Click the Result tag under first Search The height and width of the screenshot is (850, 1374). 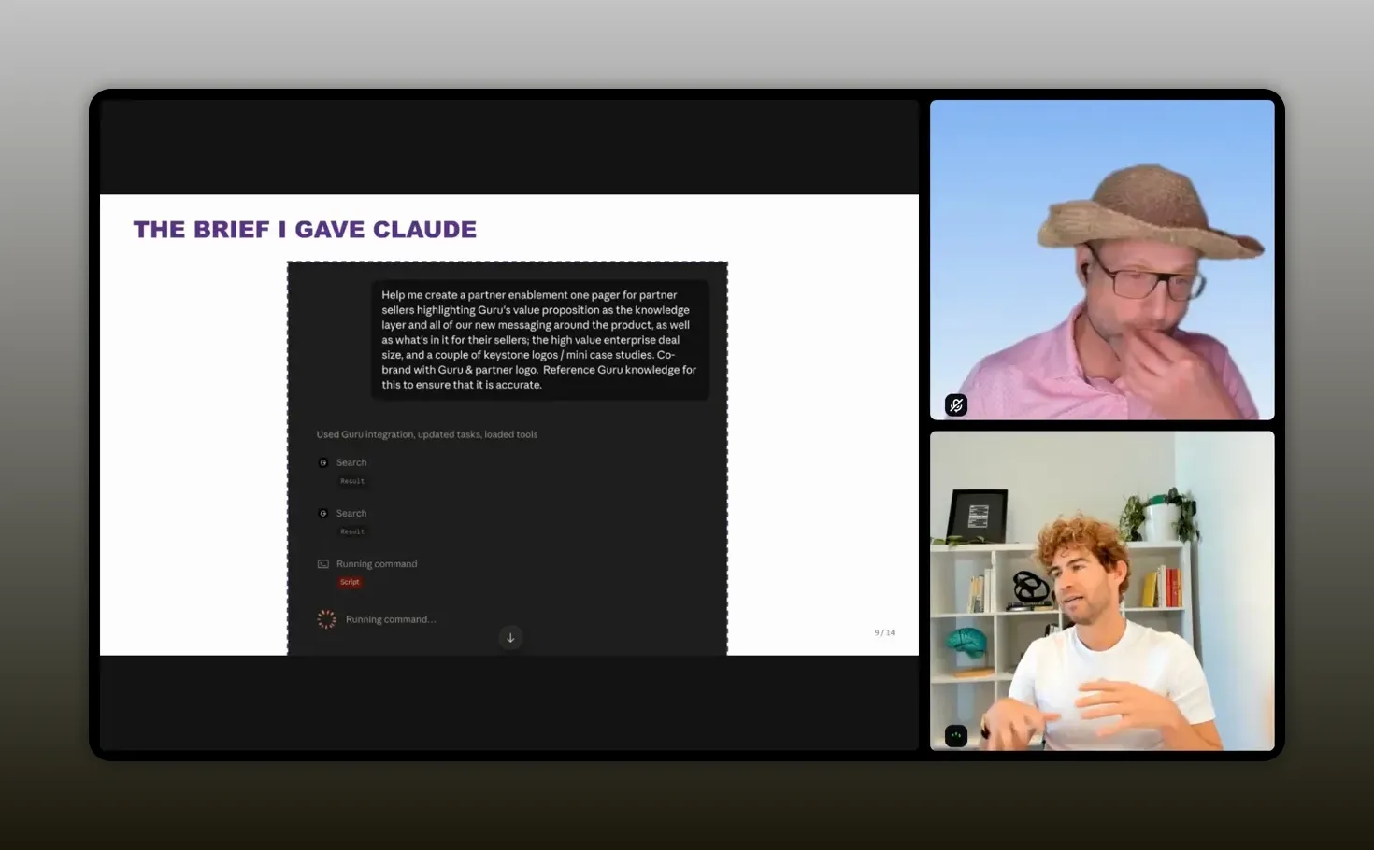[x=352, y=481]
